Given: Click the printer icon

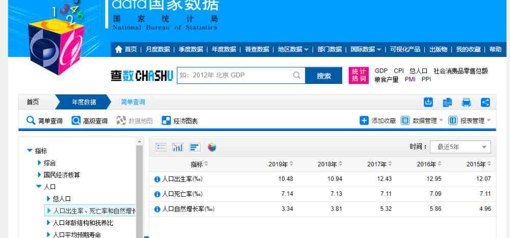Looking at the screenshot, I should click(x=466, y=102).
